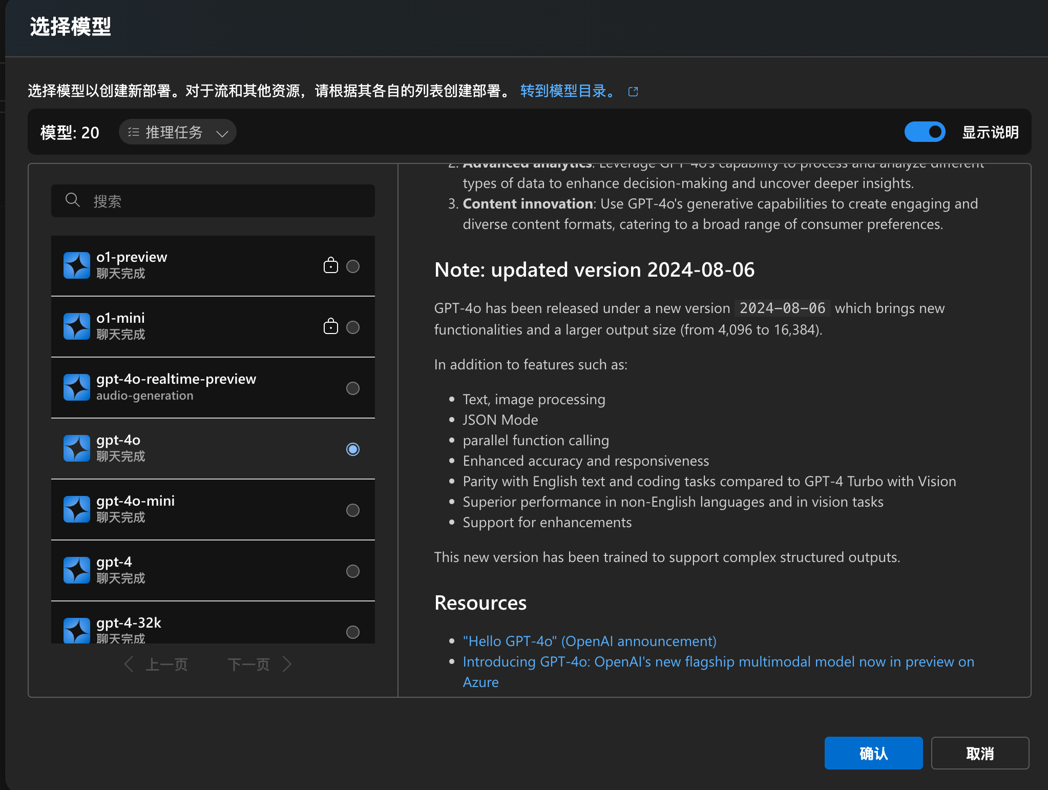Click the 2024-08-06 inline code text
The width and height of the screenshot is (1048, 790).
[x=783, y=308]
